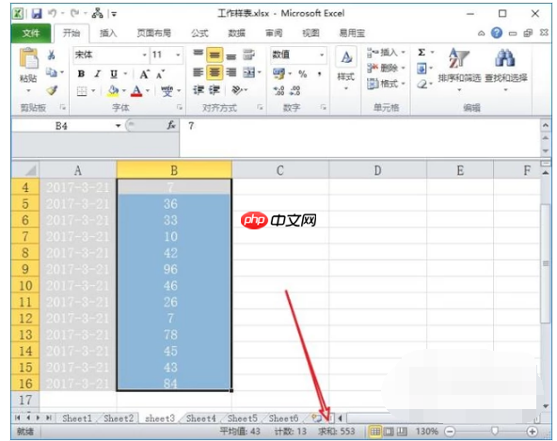Toggle italic formatting
The height and width of the screenshot is (441, 557).
point(97,74)
